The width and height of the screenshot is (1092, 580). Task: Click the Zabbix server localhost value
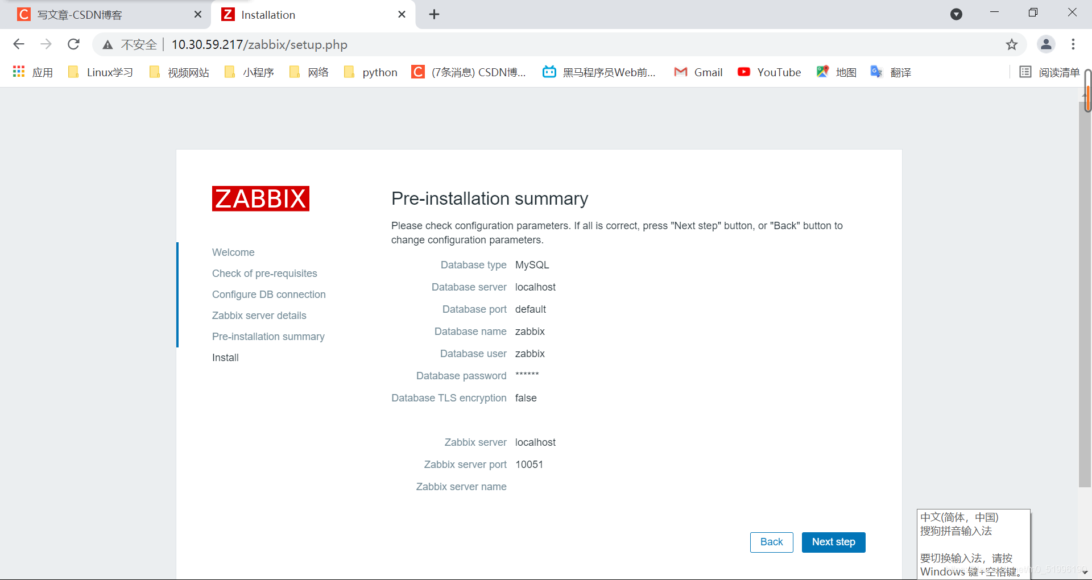[x=535, y=442]
